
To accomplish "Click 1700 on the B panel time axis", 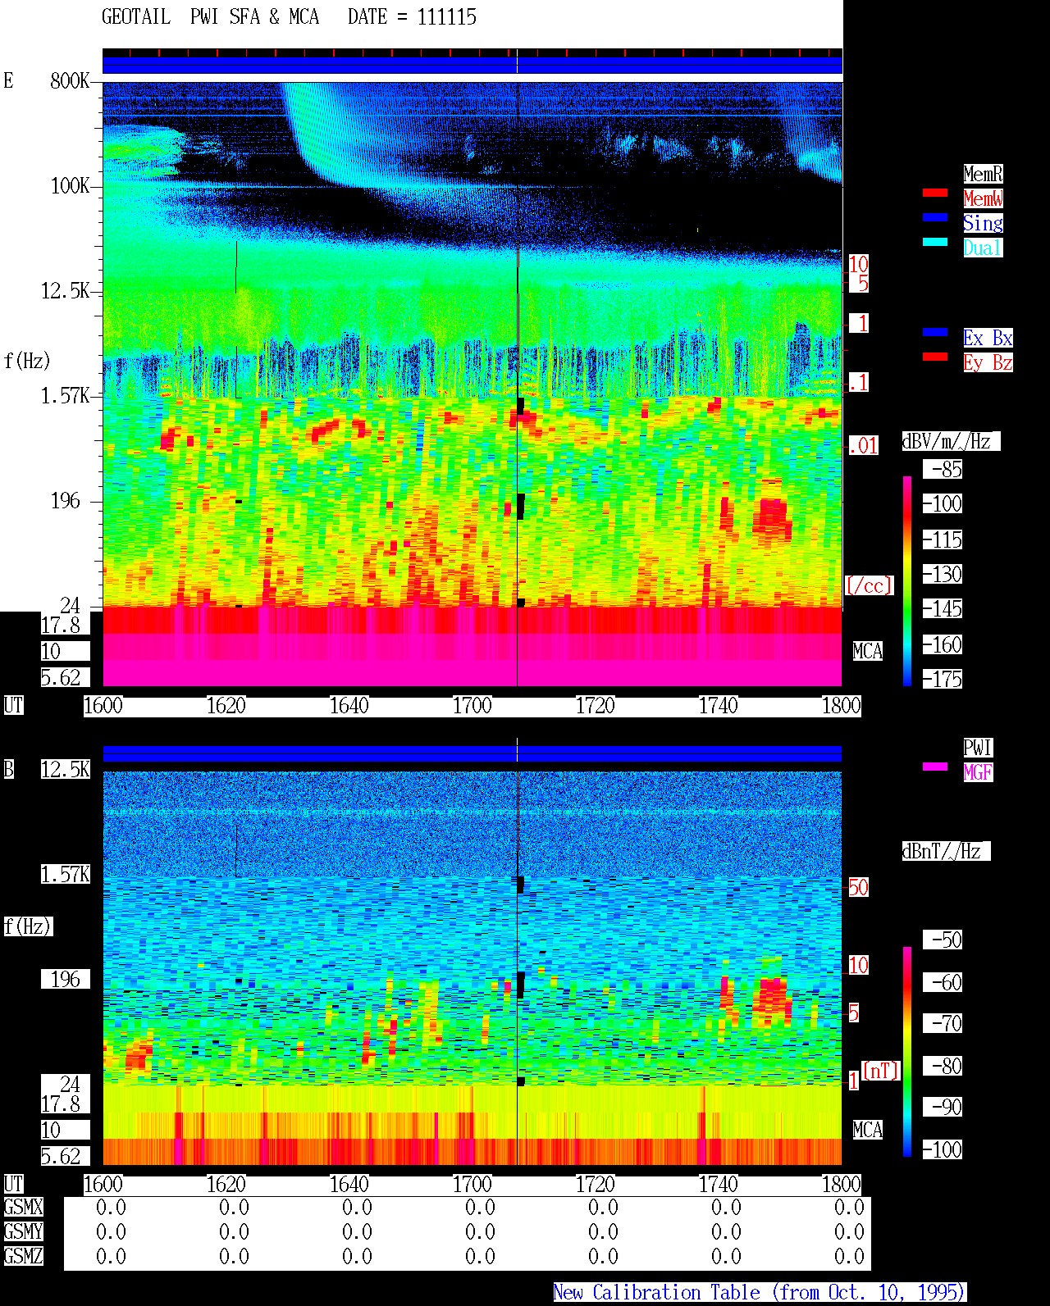I will (x=472, y=1185).
